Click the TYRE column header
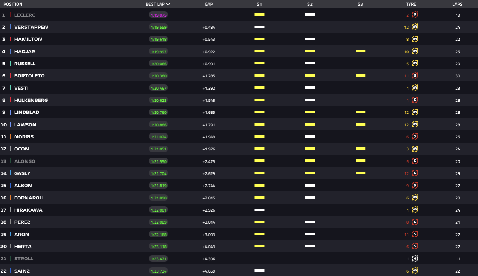Image resolution: width=478 pixels, height=276 pixels. click(411, 4)
